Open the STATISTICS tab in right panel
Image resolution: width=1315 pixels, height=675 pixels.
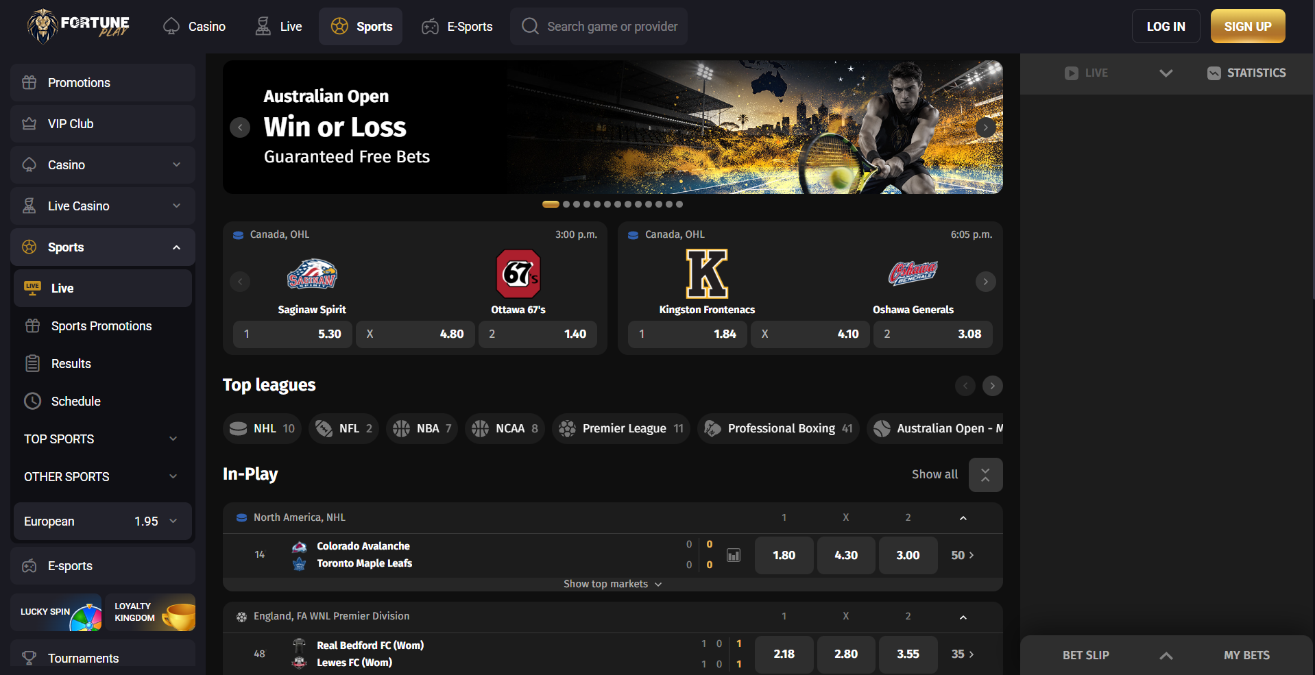tap(1246, 73)
